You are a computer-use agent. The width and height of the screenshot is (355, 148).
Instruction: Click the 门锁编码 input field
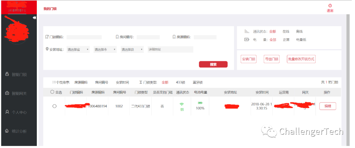(84, 37)
